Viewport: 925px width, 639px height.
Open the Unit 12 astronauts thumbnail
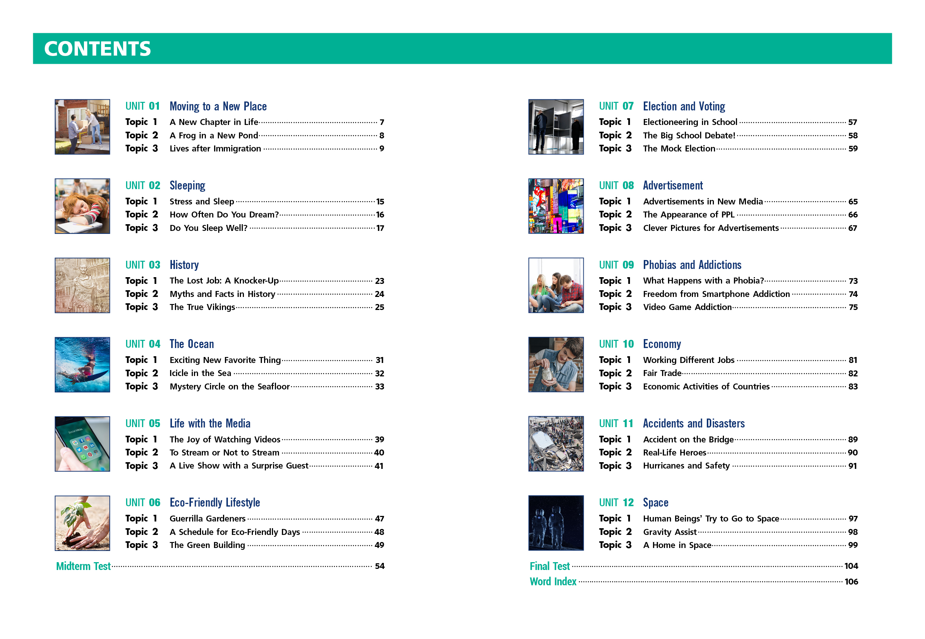point(556,523)
